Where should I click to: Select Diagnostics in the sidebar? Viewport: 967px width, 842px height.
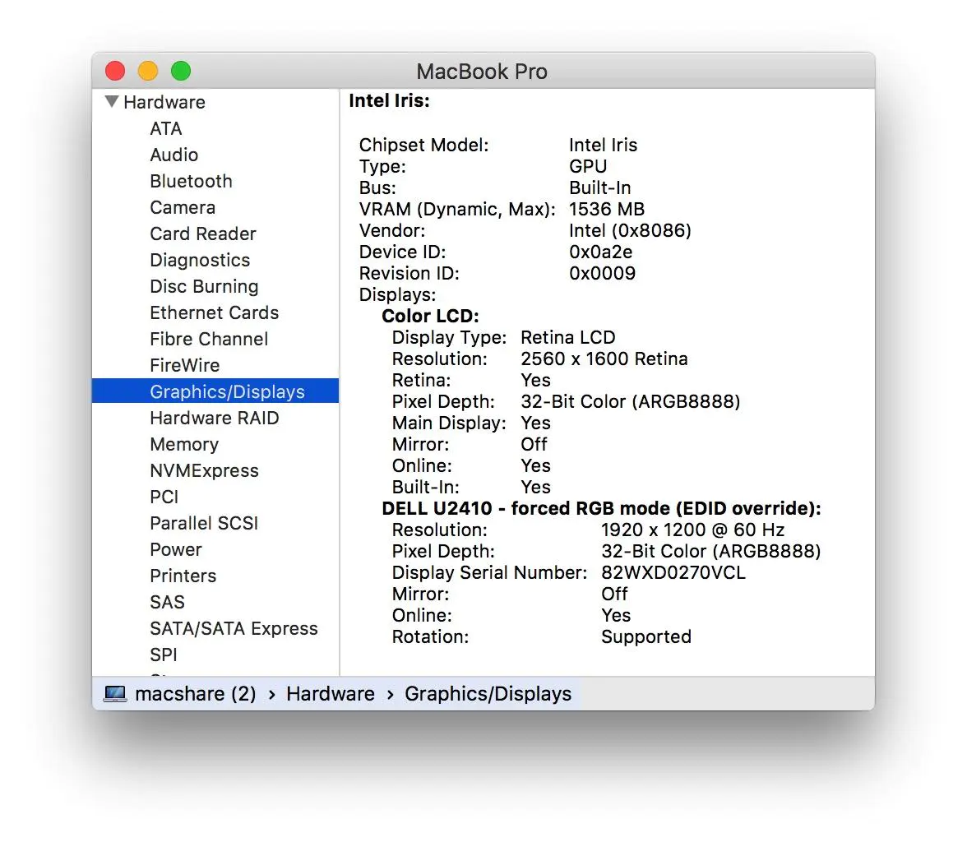[200, 261]
